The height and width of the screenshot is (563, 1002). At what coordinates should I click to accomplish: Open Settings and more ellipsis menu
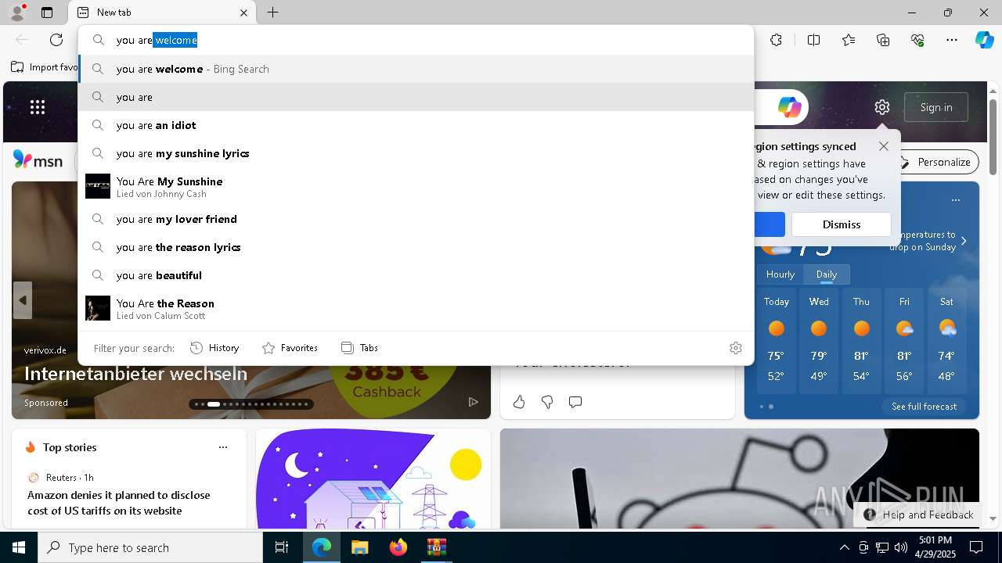[x=952, y=40]
